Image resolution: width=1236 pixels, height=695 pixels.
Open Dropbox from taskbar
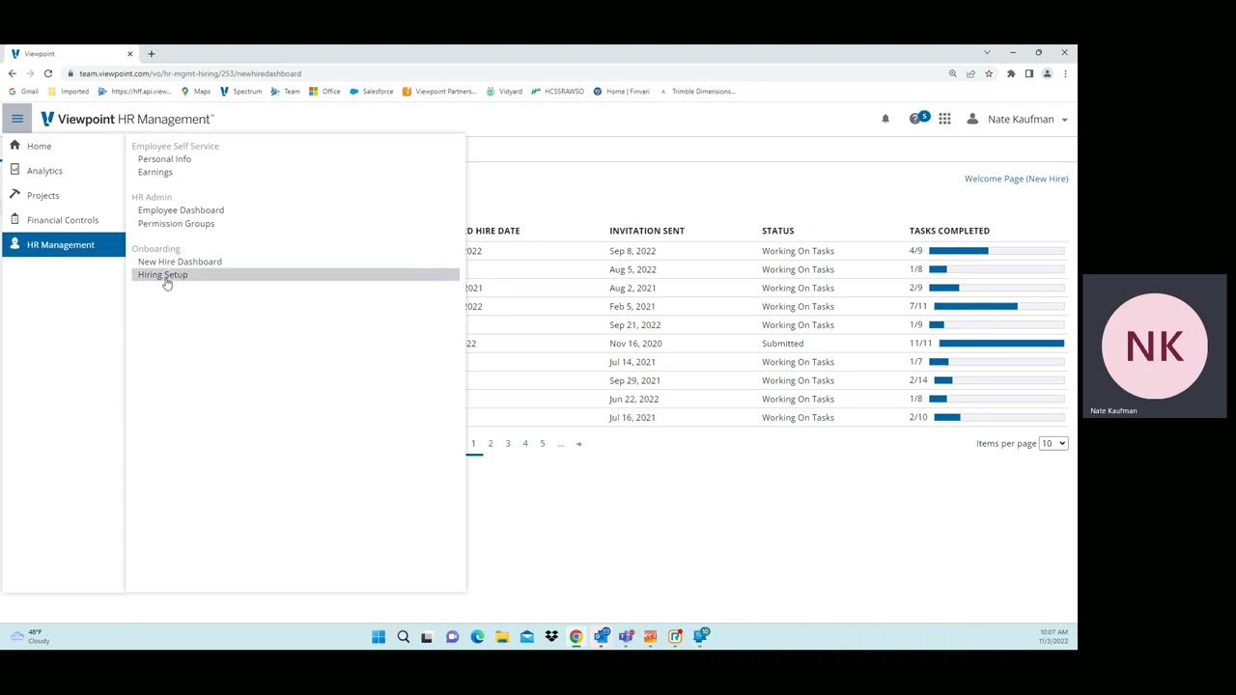pyautogui.click(x=551, y=637)
